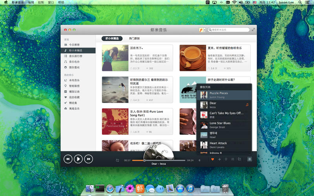Click the play button
This screenshot has height=196, width=314.
tap(78, 159)
